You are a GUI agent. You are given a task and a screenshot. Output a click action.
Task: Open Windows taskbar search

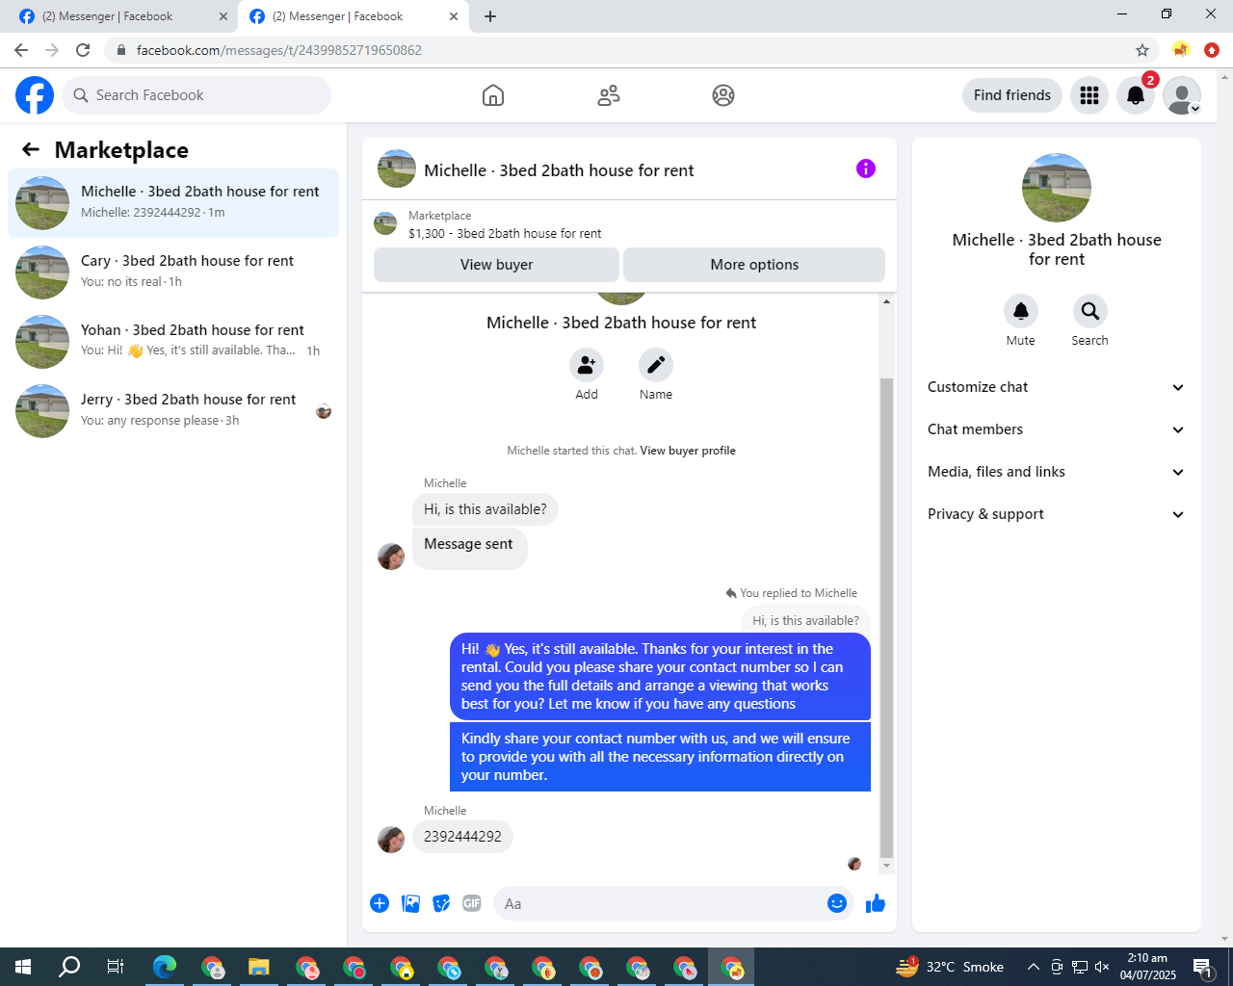(x=69, y=967)
